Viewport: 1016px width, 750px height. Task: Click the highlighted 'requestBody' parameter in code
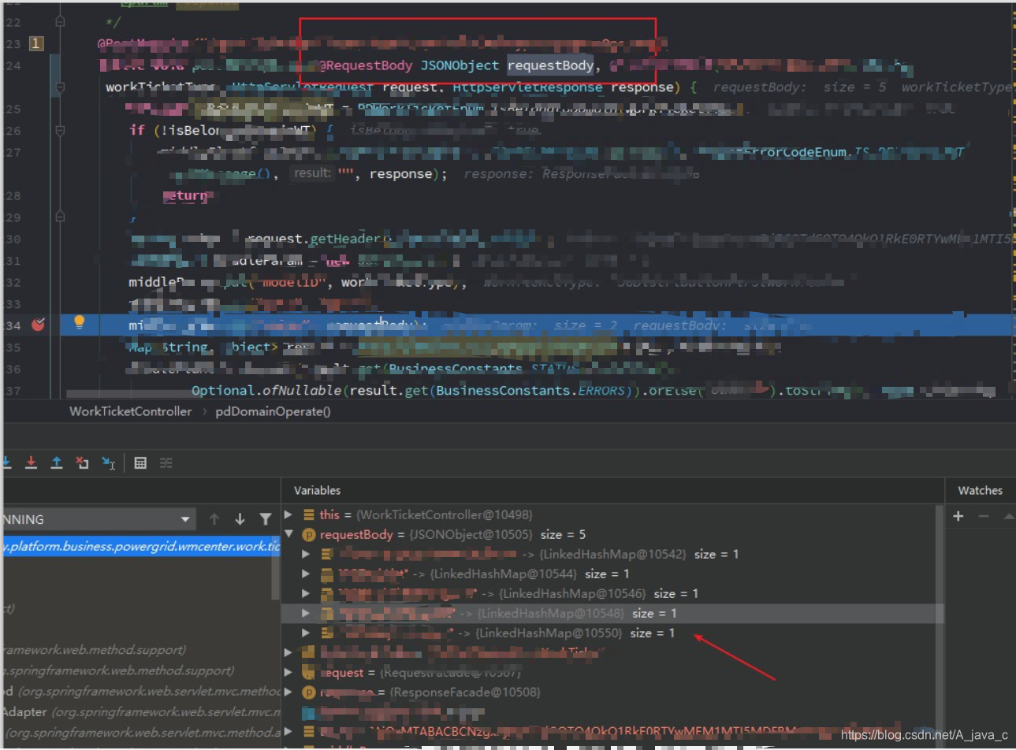550,65
